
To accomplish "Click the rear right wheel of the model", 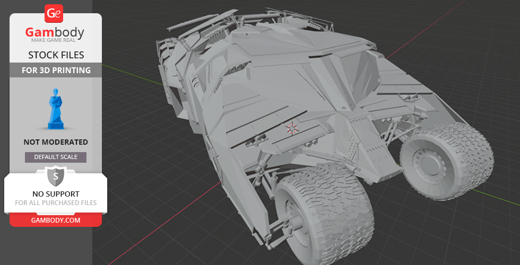I will click(x=446, y=161).
